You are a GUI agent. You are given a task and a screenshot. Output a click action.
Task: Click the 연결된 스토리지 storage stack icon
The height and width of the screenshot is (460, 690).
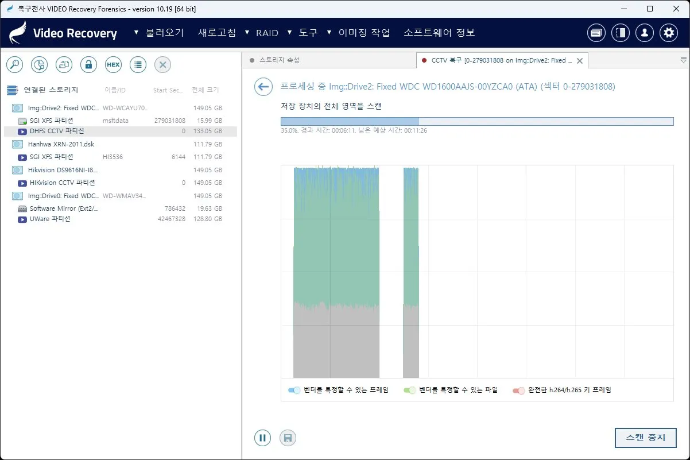coord(12,90)
